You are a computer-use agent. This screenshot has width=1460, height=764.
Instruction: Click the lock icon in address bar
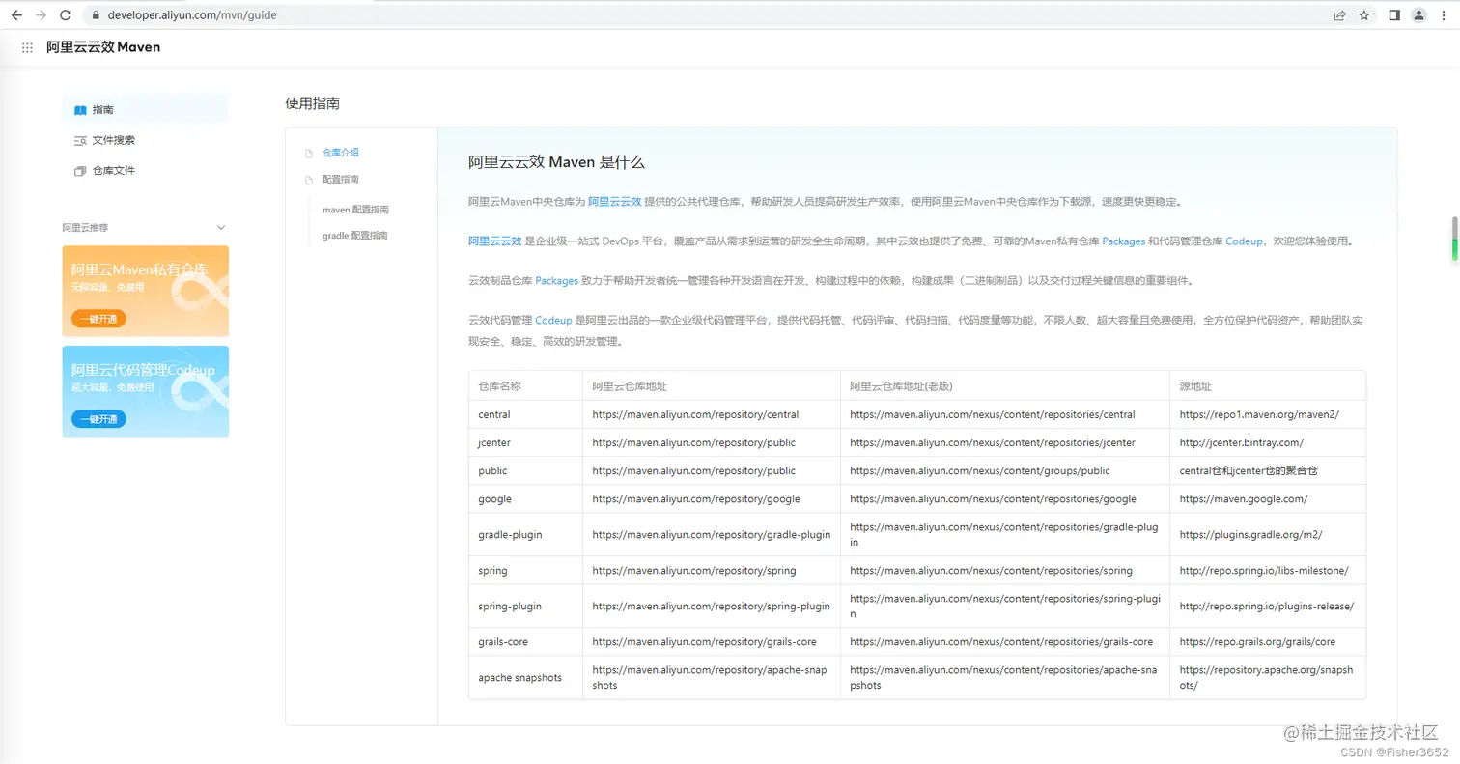[x=96, y=15]
